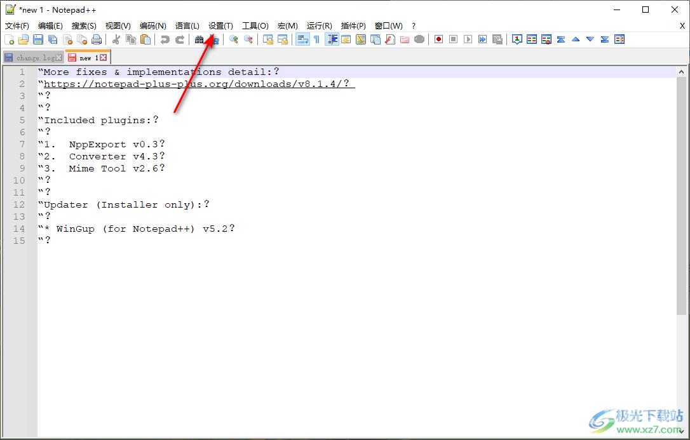Viewport: 690px width, 440px height.
Task: Toggle word wrap in the toolbar
Action: click(302, 39)
